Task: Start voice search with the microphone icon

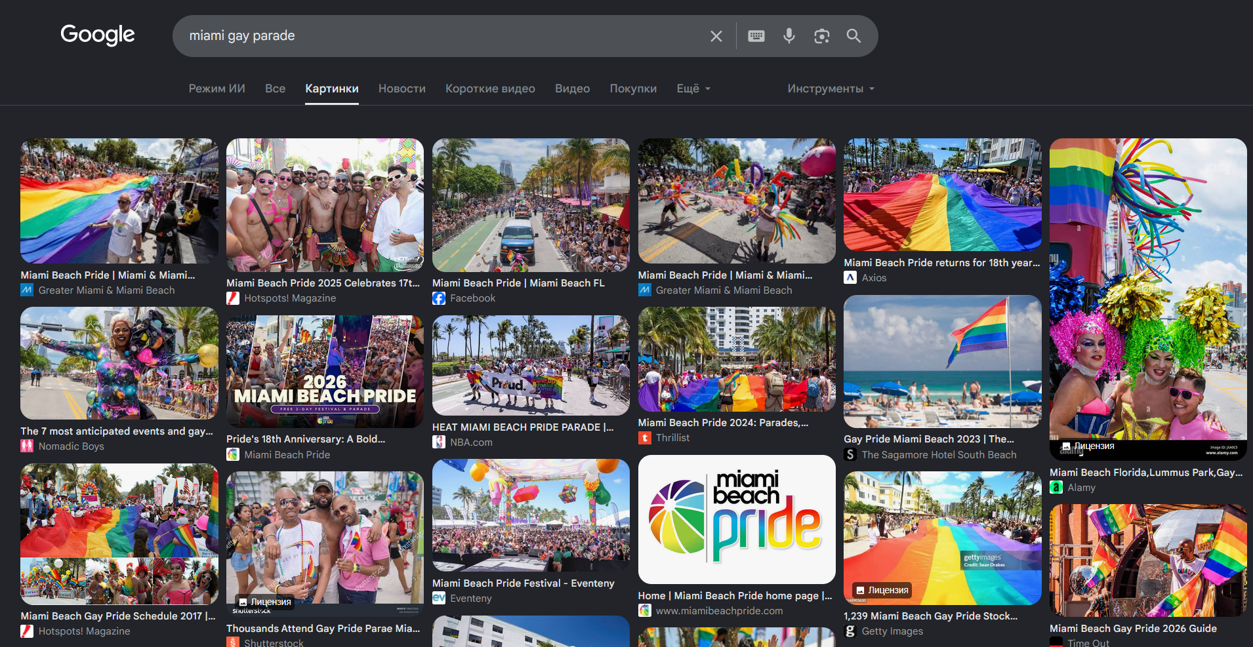Action: pyautogui.click(x=789, y=36)
